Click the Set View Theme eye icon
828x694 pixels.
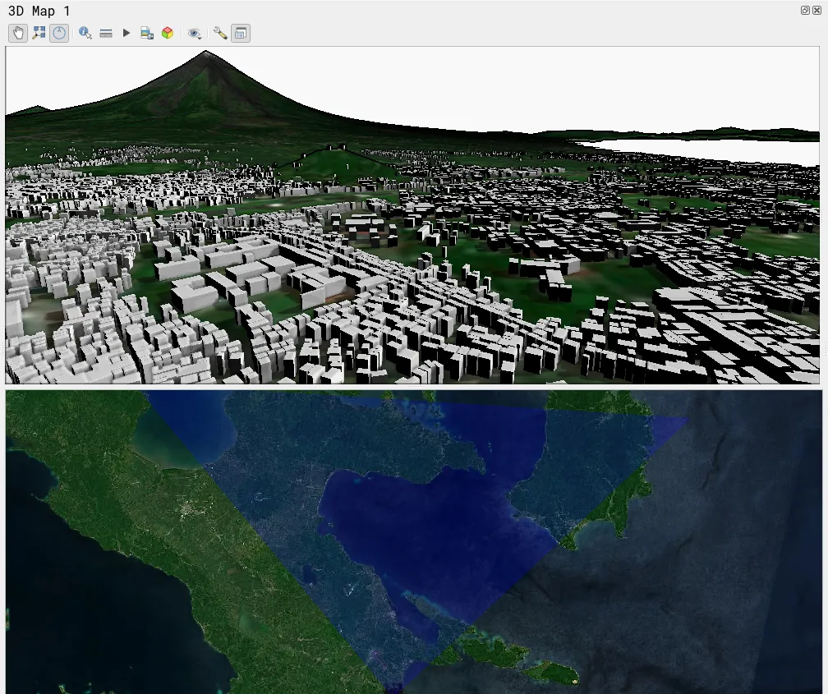pos(192,33)
